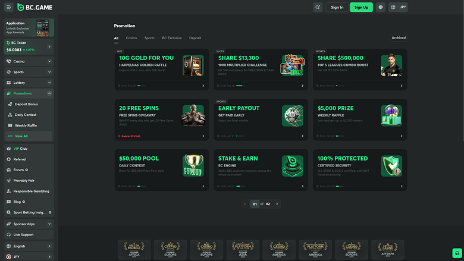
Task: Switch to the Deposit tab
Action: click(195, 38)
